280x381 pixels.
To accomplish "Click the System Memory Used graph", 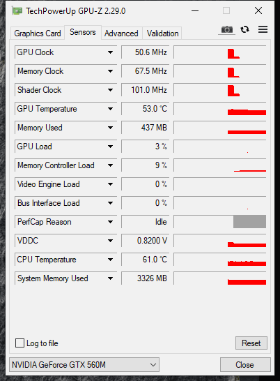I will coord(220,278).
